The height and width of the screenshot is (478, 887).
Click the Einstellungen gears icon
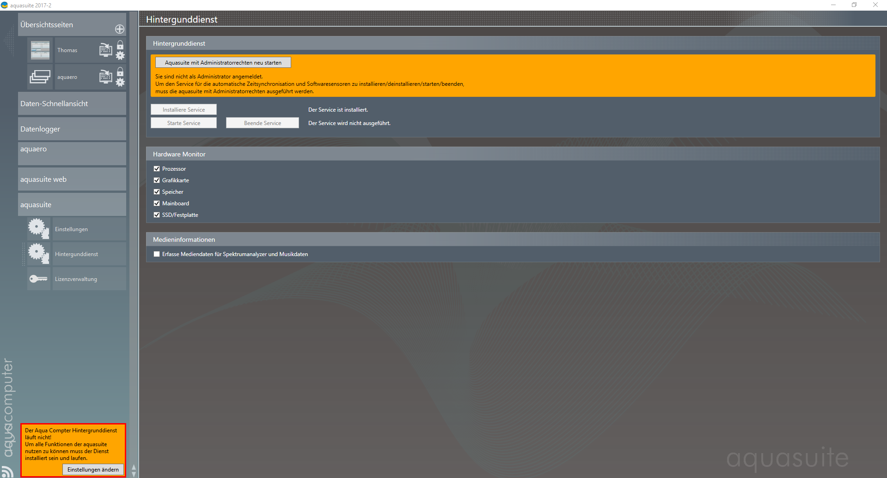pyautogui.click(x=38, y=229)
